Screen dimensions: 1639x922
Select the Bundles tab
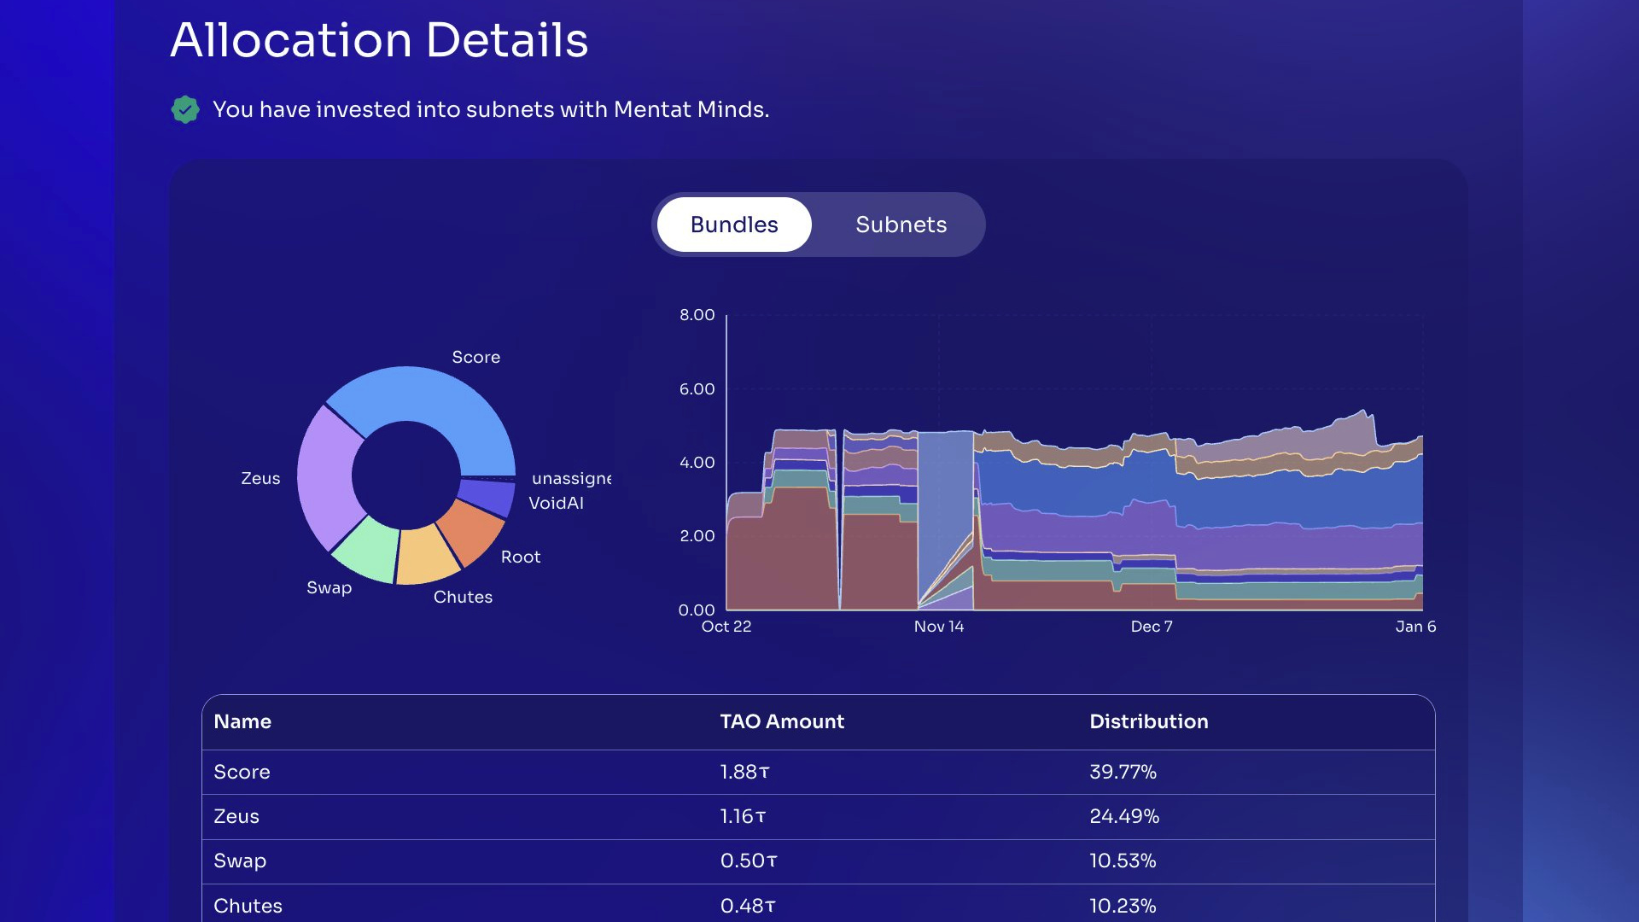point(733,225)
